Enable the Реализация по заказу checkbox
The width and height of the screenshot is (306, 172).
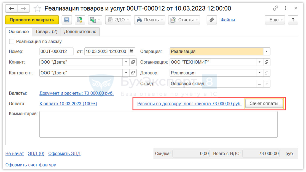pos(12,42)
